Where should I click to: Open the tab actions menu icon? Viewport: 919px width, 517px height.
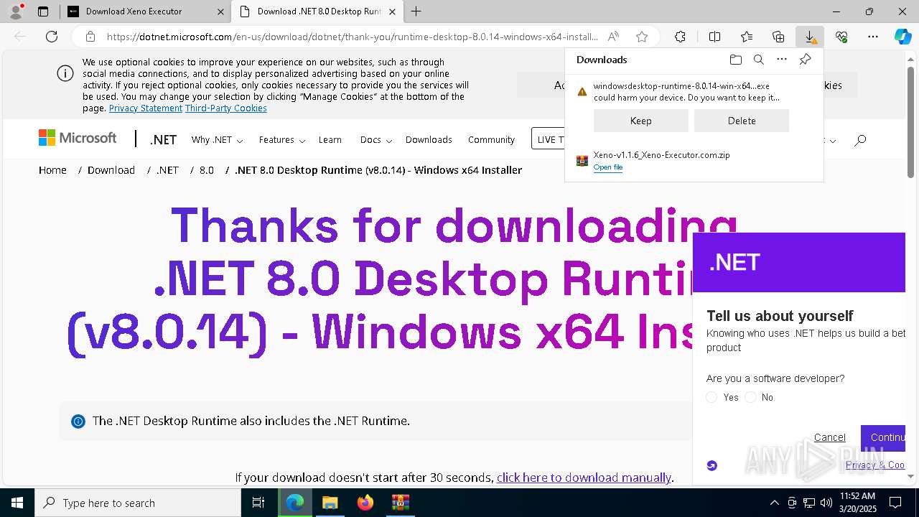pos(43,11)
